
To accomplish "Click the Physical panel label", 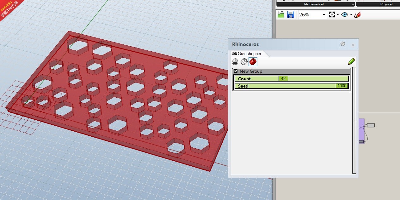I will [x=386, y=4].
